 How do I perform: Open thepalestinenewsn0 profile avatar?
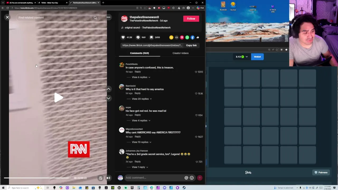point(124,19)
